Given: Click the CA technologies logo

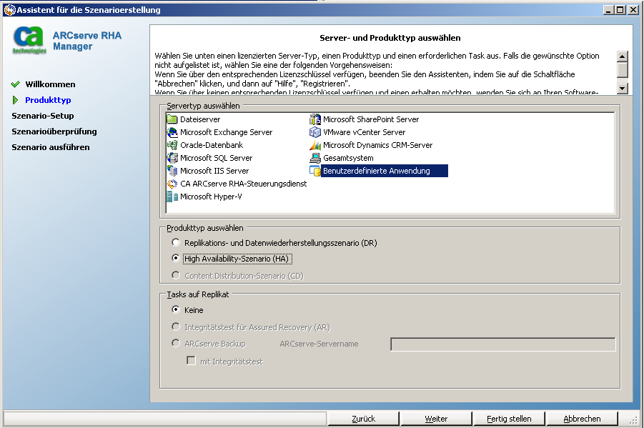Looking at the screenshot, I should (x=29, y=40).
